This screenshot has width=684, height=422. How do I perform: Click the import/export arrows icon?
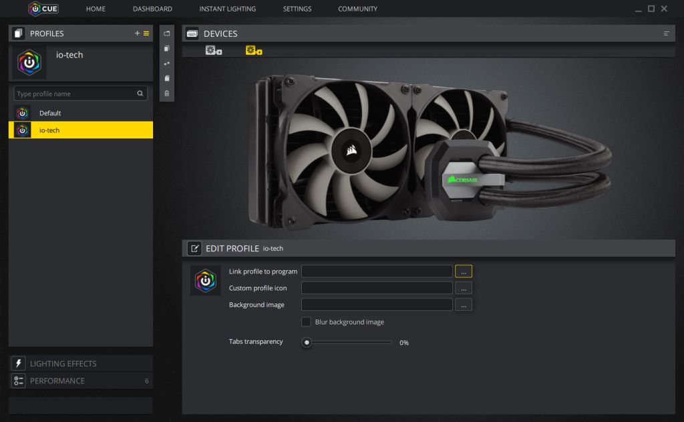tap(166, 64)
